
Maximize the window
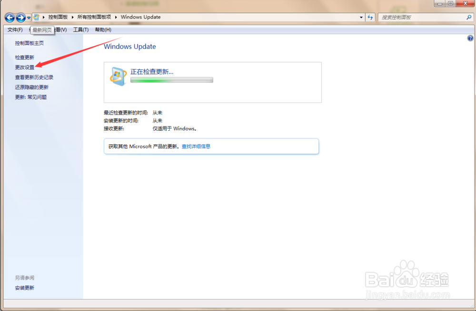point(450,3)
